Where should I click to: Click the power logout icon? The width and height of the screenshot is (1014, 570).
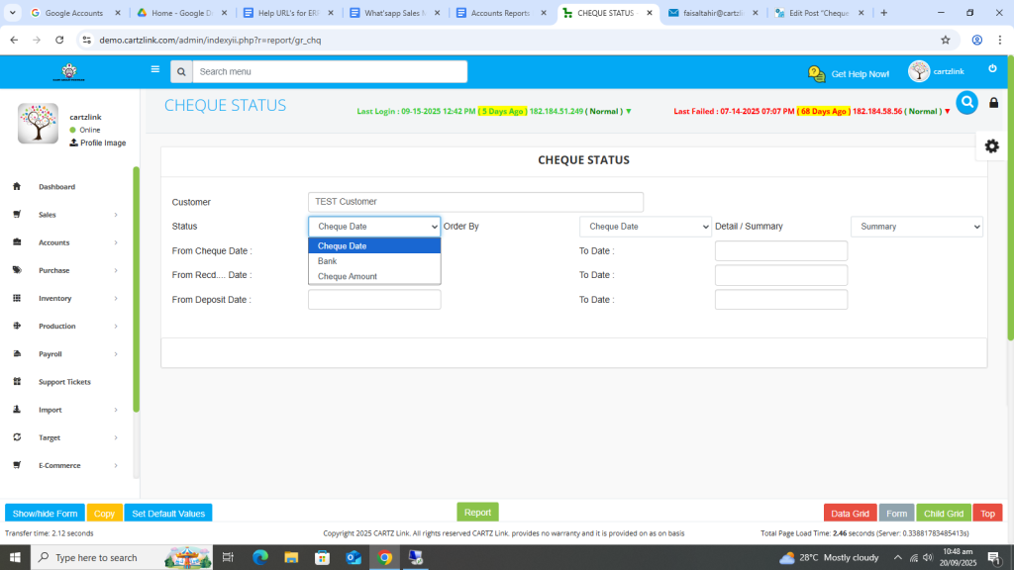(992, 68)
